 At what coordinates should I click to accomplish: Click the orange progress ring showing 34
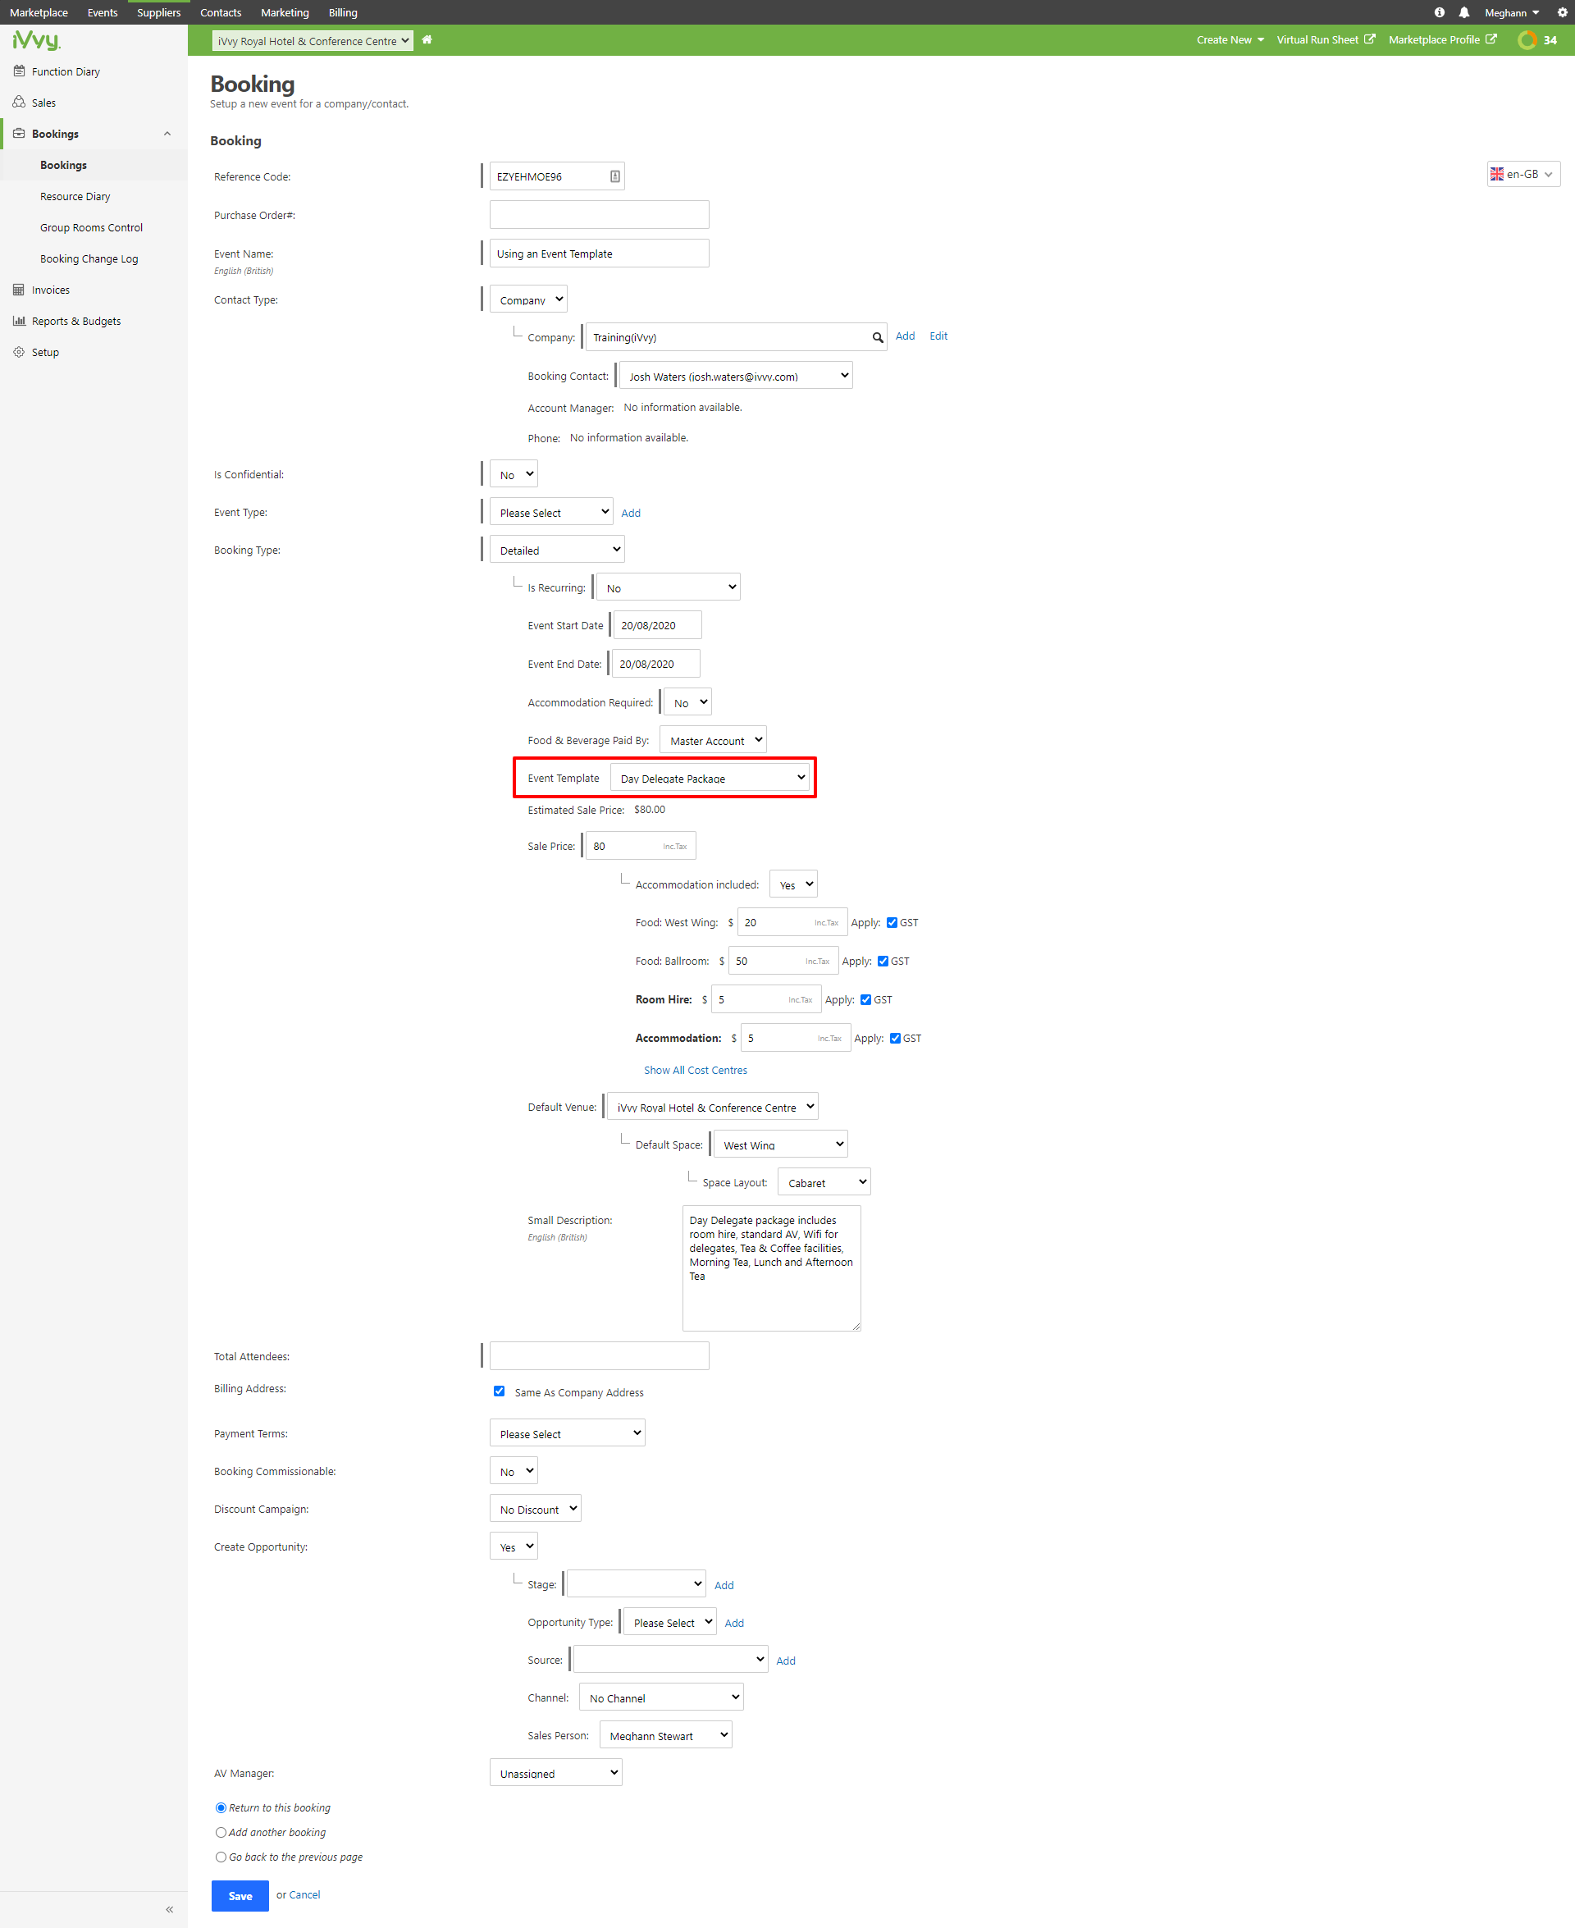[1527, 40]
